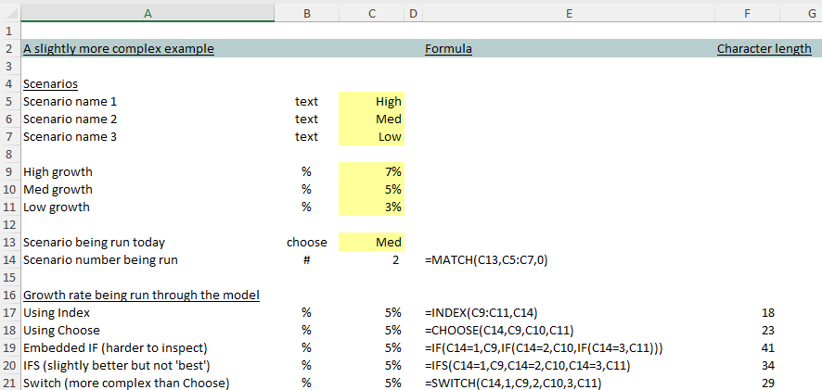Click the column C header

[x=371, y=12]
